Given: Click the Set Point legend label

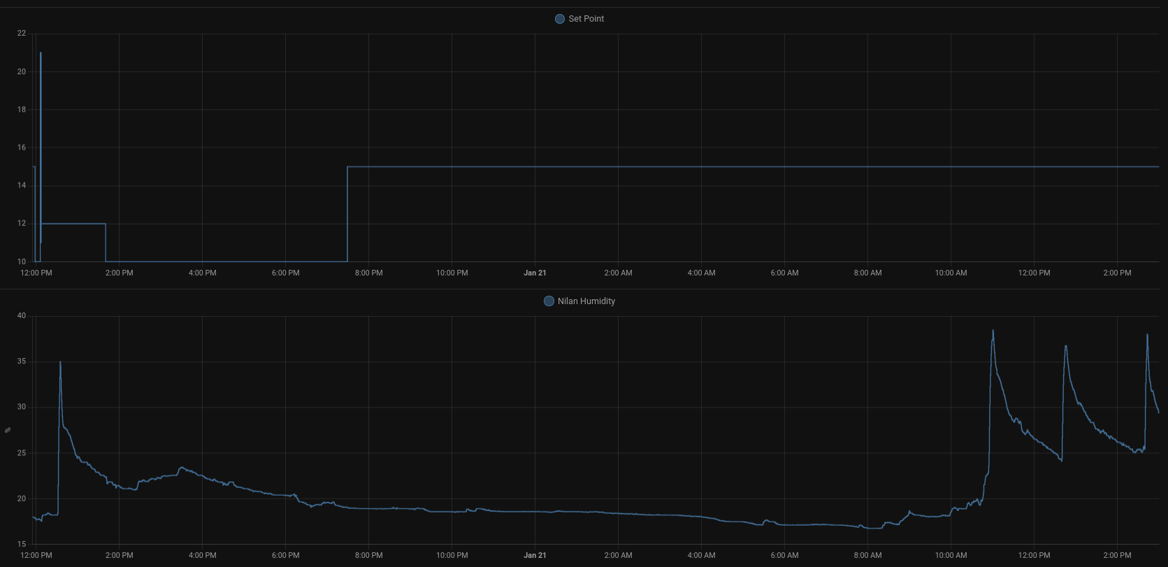Looking at the screenshot, I should point(586,19).
